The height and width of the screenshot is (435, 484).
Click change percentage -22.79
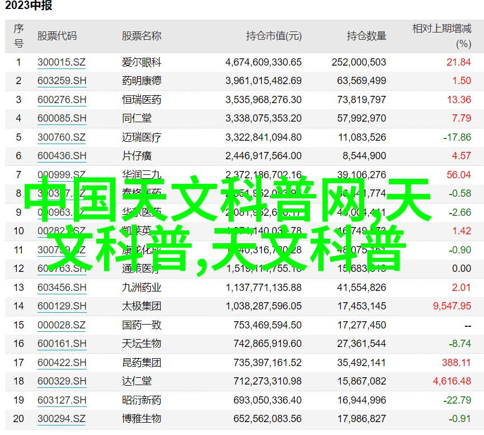pyautogui.click(x=457, y=400)
